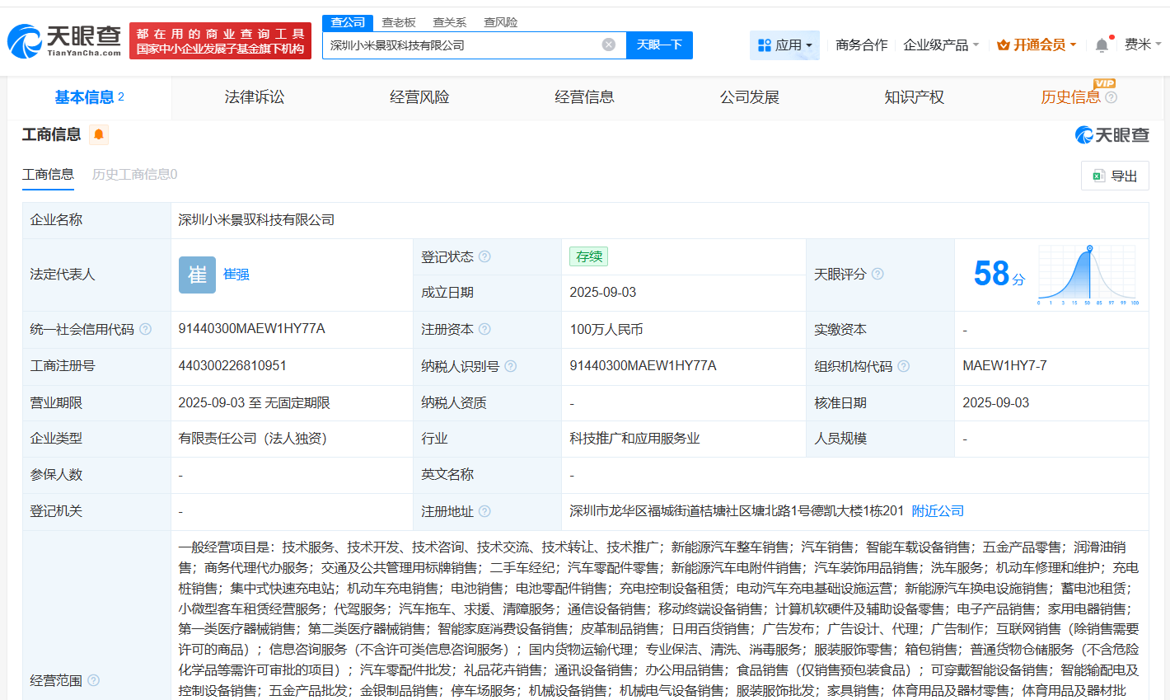Click the crown icon beside 开通会员
Image resolution: width=1170 pixels, height=700 pixels.
1004,45
